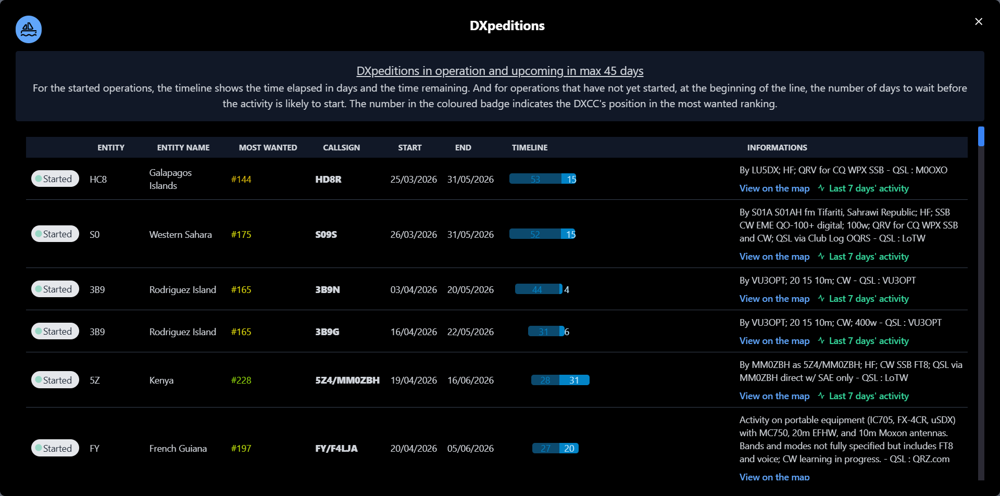Click the 3B9G timeline progress bar

[547, 332]
